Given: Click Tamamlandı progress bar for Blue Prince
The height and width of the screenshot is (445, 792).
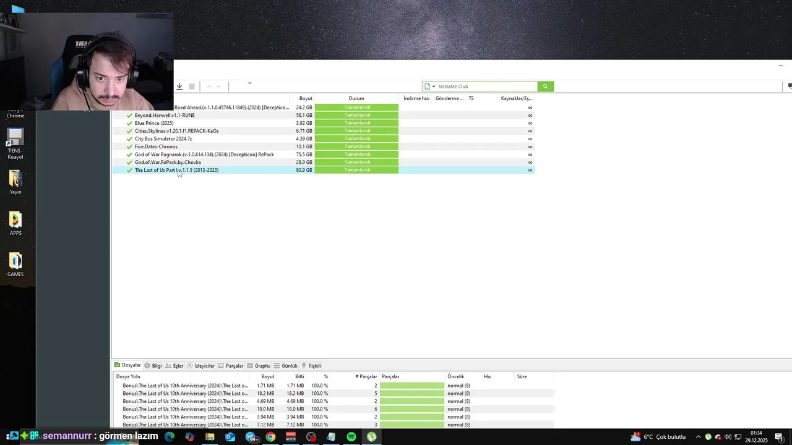Looking at the screenshot, I should click(x=356, y=123).
